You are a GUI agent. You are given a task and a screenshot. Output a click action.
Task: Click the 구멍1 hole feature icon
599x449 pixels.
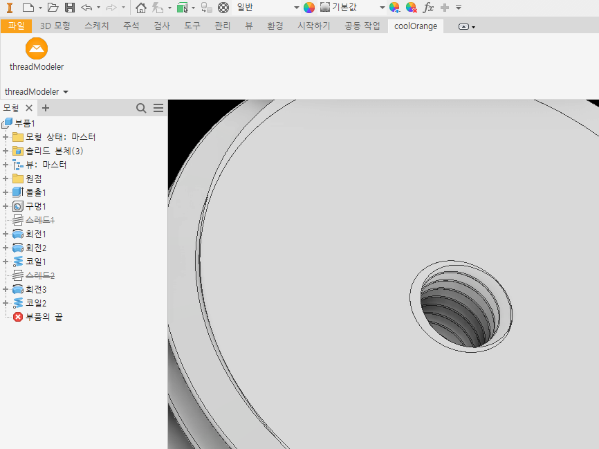click(x=17, y=206)
